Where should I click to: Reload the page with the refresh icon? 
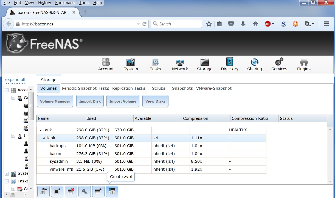click(x=144, y=24)
